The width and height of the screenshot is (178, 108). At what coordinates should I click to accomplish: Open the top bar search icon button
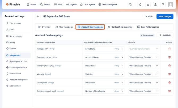[130, 5]
